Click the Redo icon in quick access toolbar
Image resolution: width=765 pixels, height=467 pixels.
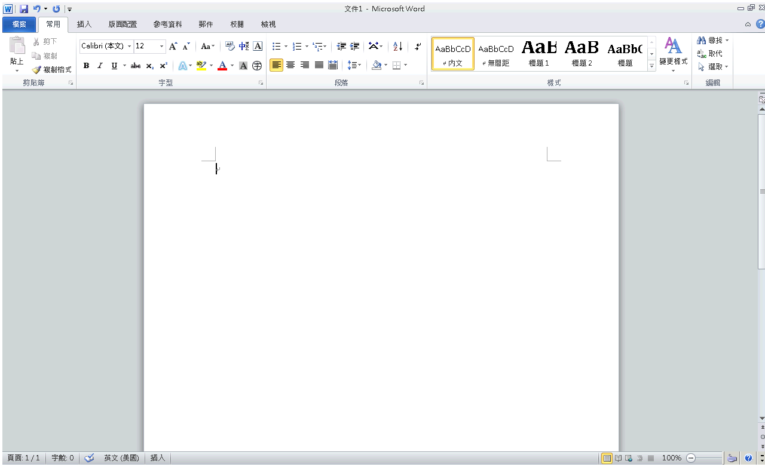56,9
